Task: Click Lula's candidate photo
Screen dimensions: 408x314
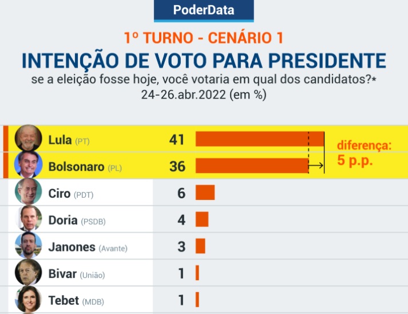Action: point(28,139)
